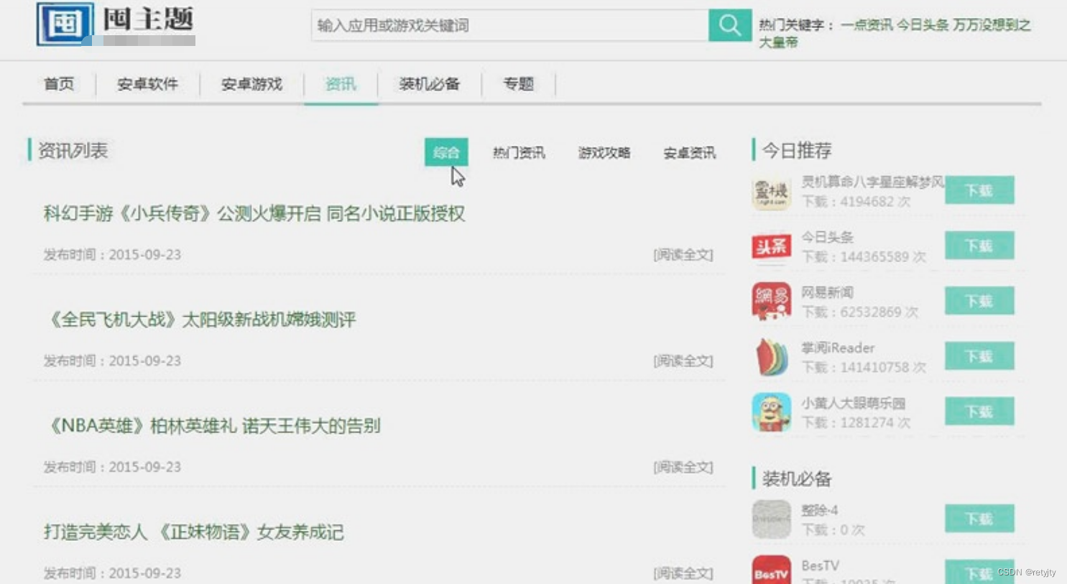1067x584 pixels.
Task: Click hot keyword 一点资讯
Action: click(864, 24)
